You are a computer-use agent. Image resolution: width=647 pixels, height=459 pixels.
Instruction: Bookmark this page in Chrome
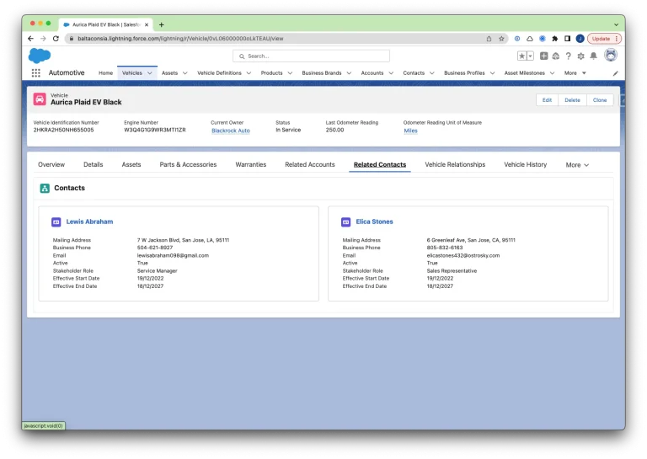501,38
